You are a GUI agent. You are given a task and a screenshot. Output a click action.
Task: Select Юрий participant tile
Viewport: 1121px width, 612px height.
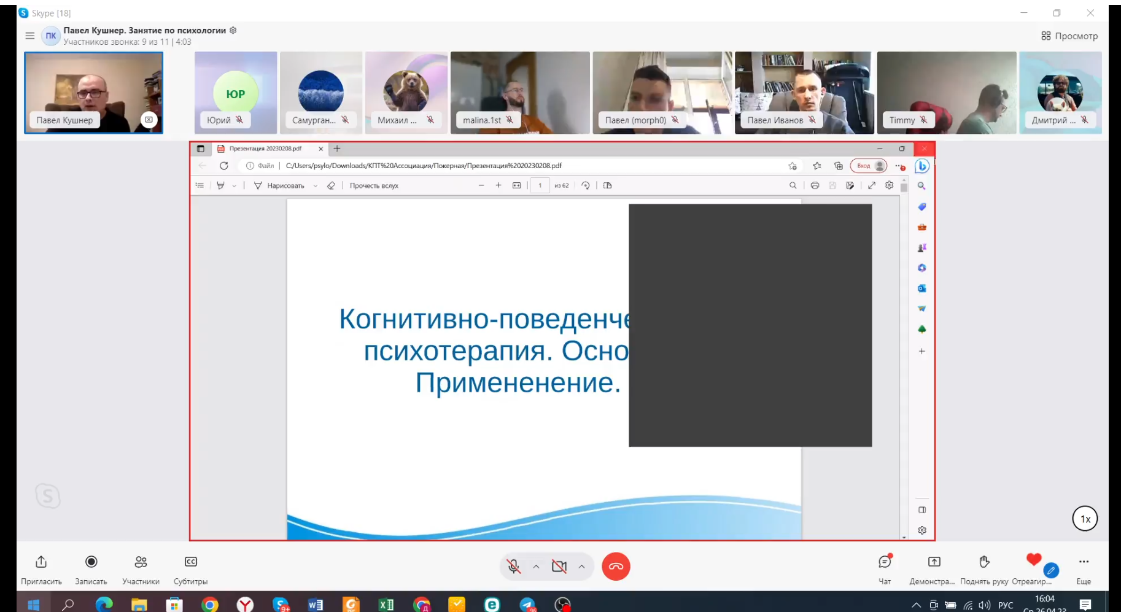[x=236, y=93]
